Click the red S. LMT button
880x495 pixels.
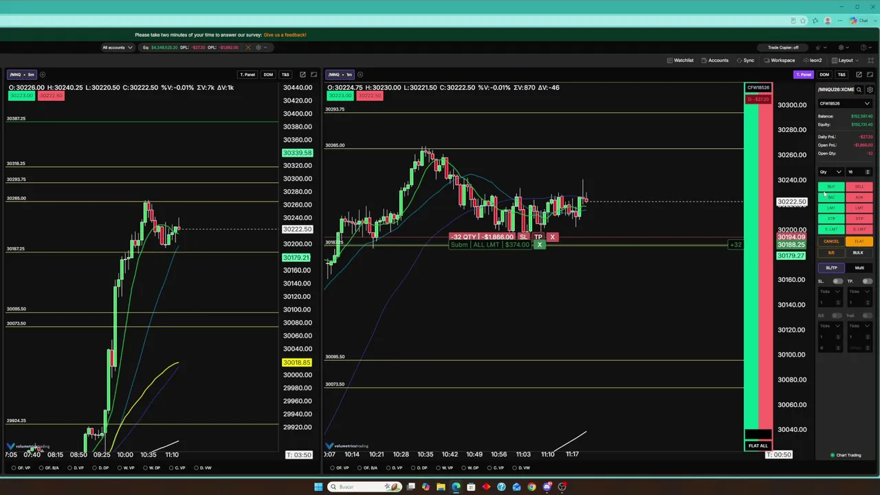click(859, 229)
